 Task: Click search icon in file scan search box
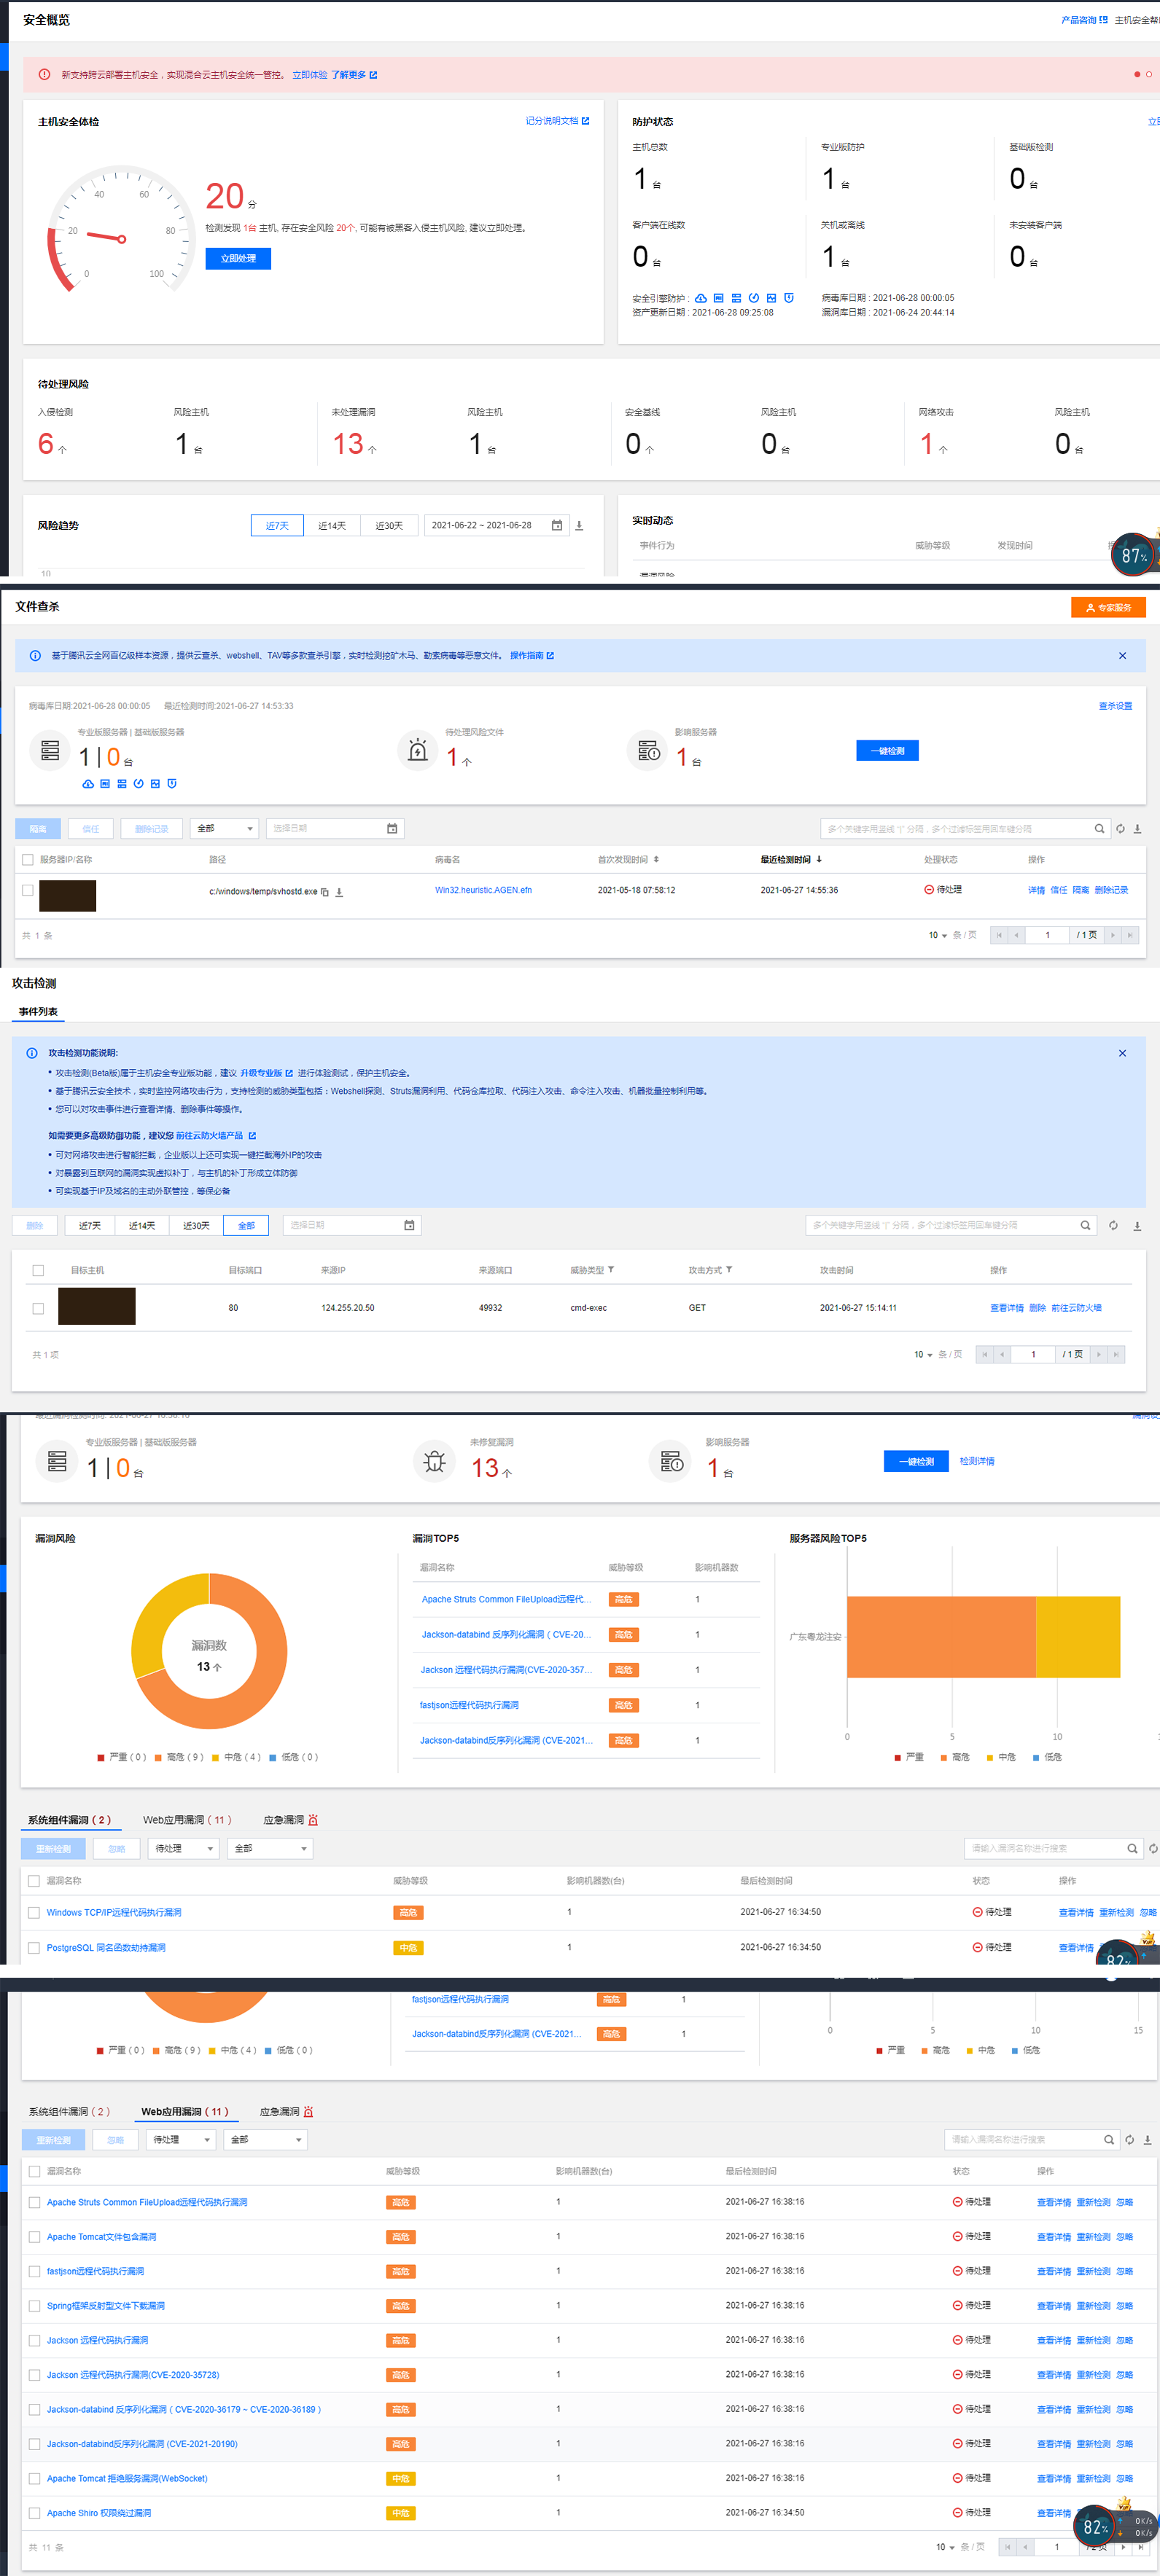[1099, 828]
